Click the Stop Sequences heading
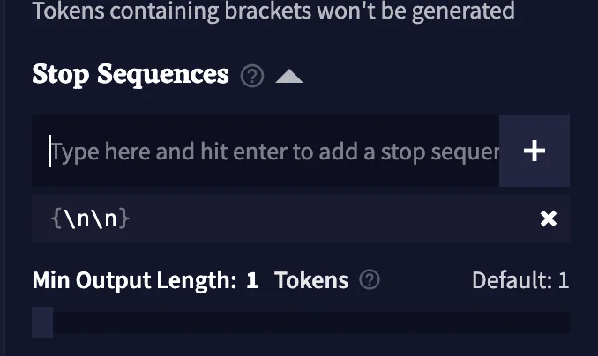Viewport: 598px width, 356px height. click(131, 75)
